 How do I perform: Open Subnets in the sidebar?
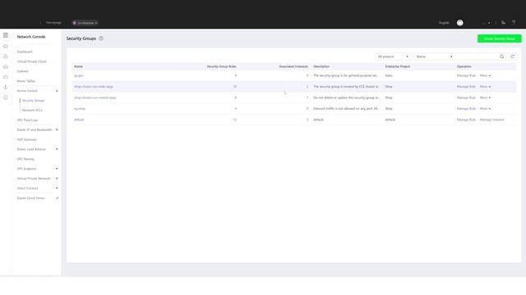pyautogui.click(x=23, y=71)
